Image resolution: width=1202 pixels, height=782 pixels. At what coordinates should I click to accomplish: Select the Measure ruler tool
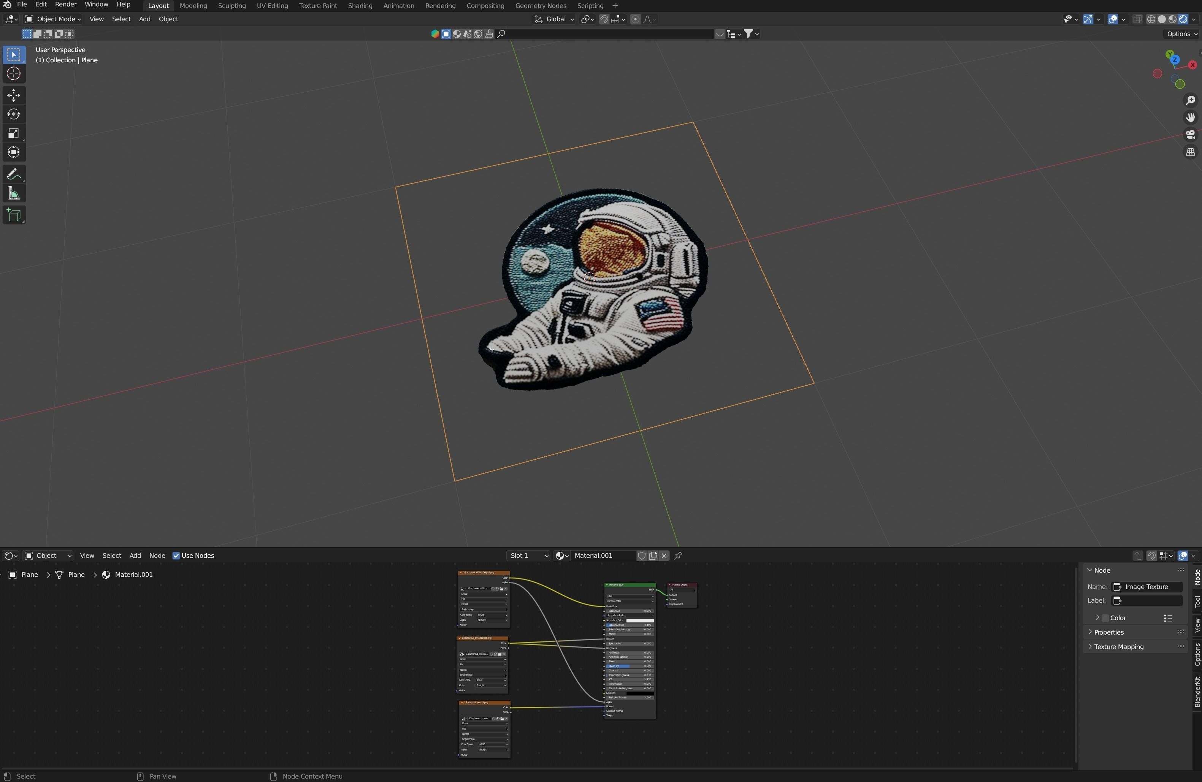tap(14, 194)
